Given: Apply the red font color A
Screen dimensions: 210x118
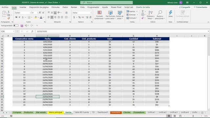Looking at the screenshot, I should tap(41, 17).
